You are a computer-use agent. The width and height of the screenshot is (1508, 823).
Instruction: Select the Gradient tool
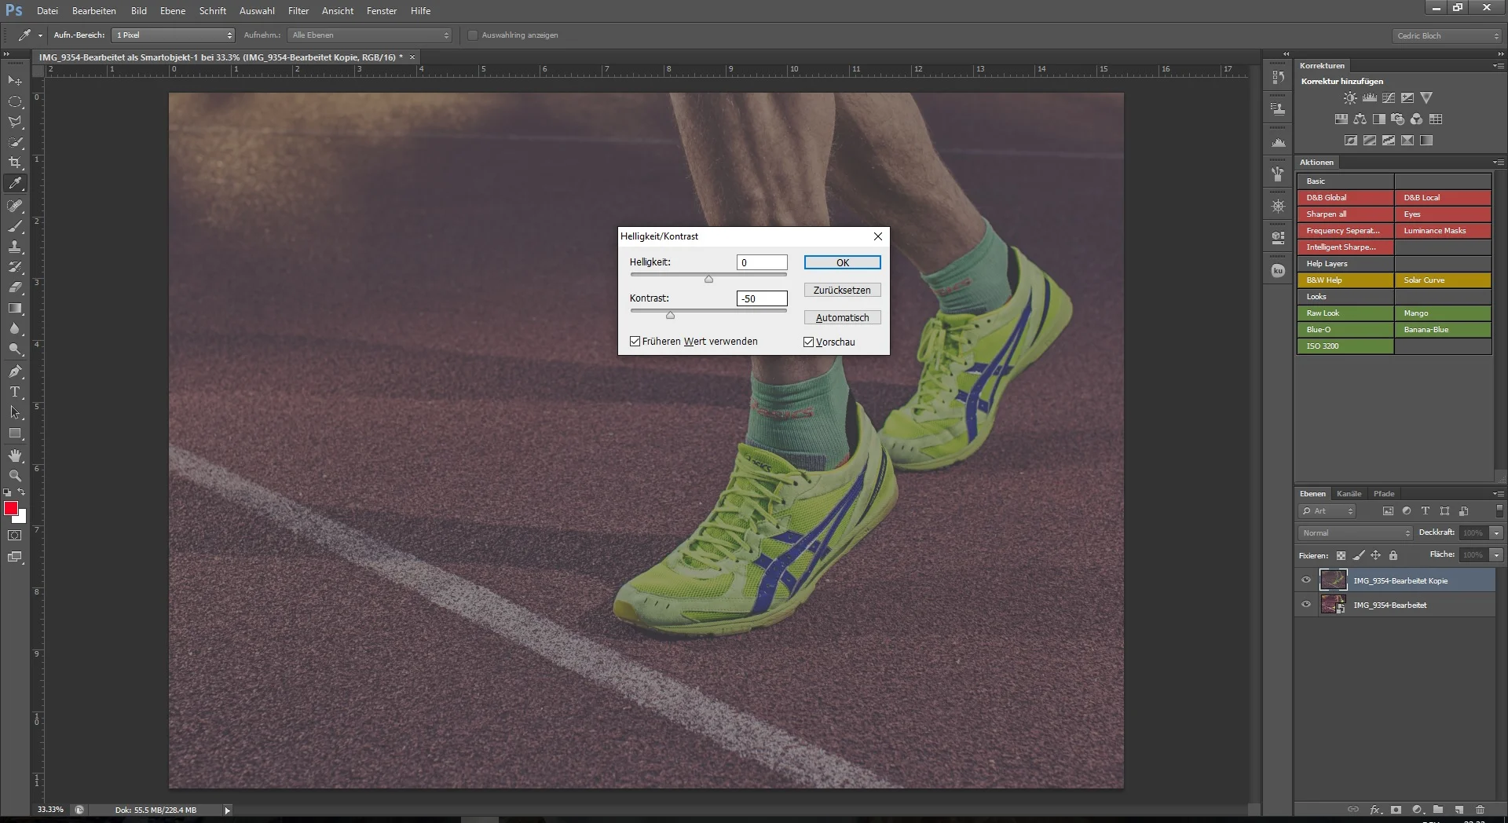click(x=15, y=308)
